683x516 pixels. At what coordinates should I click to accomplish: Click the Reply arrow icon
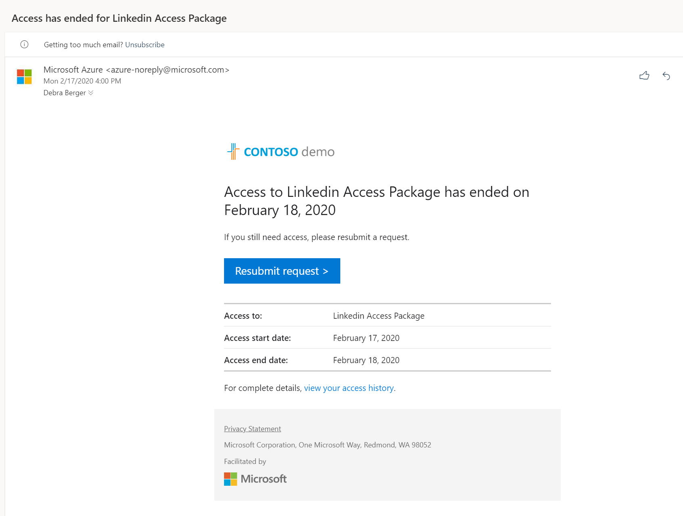tap(666, 75)
